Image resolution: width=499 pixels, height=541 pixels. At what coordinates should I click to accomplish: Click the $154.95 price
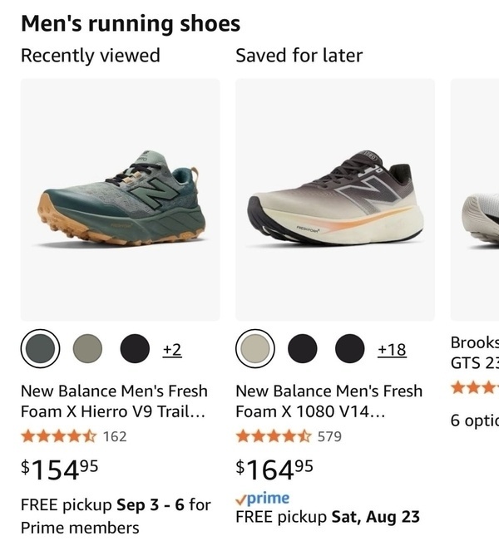60,469
